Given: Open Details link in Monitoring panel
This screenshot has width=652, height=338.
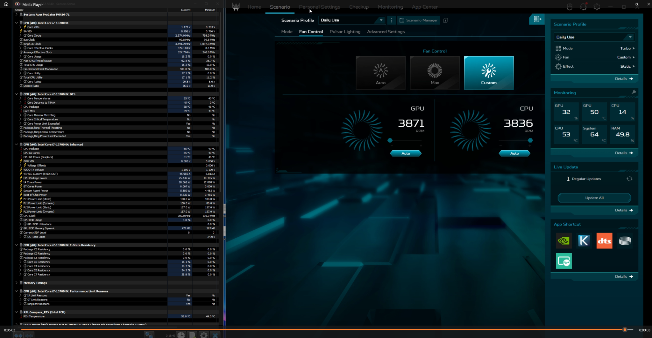Looking at the screenshot, I should (624, 153).
